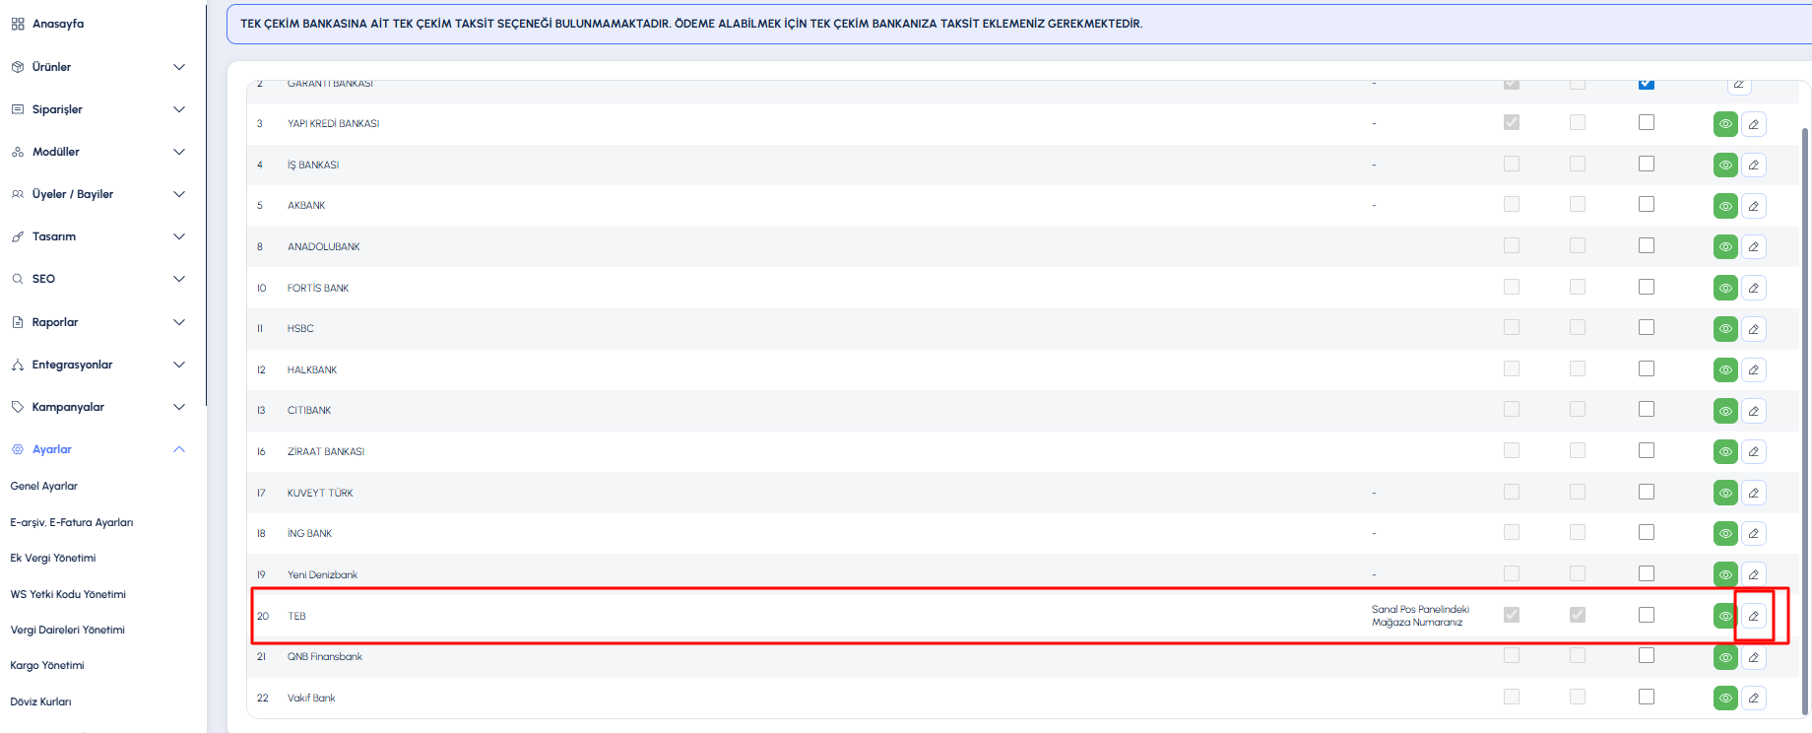View HSBC via green eye icon

click(x=1725, y=329)
